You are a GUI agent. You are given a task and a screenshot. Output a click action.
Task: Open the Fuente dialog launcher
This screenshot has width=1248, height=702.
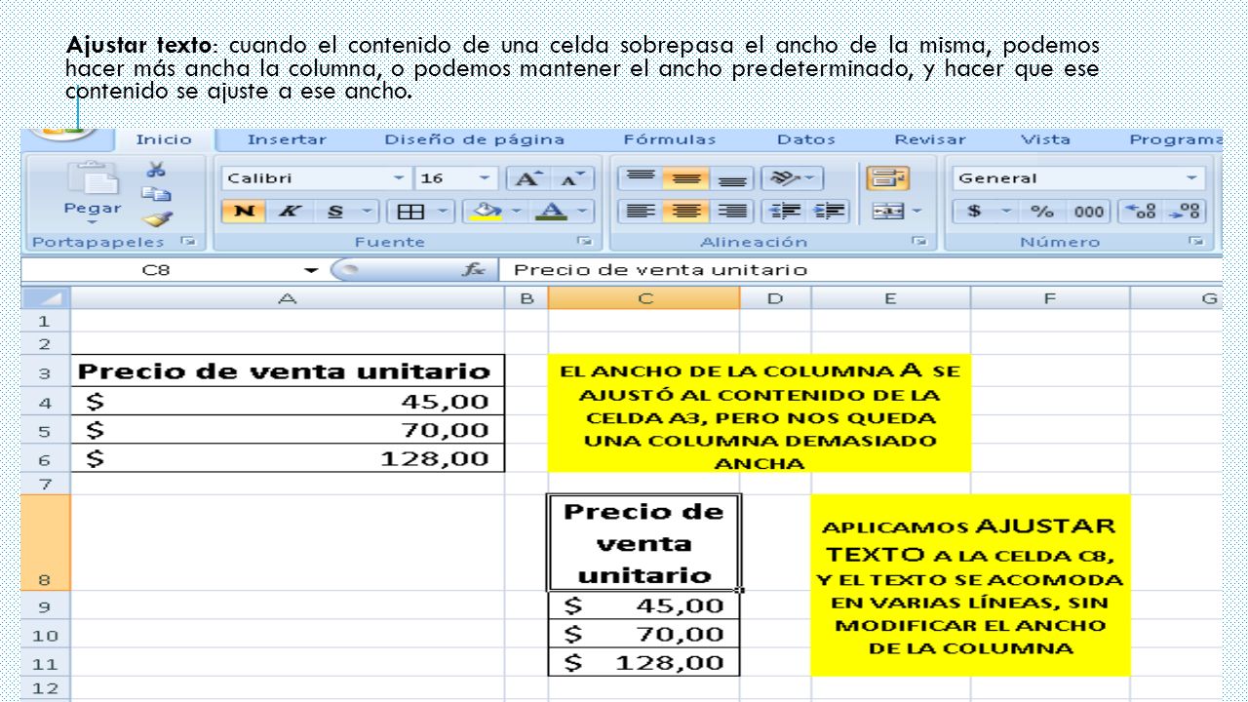[x=587, y=241]
